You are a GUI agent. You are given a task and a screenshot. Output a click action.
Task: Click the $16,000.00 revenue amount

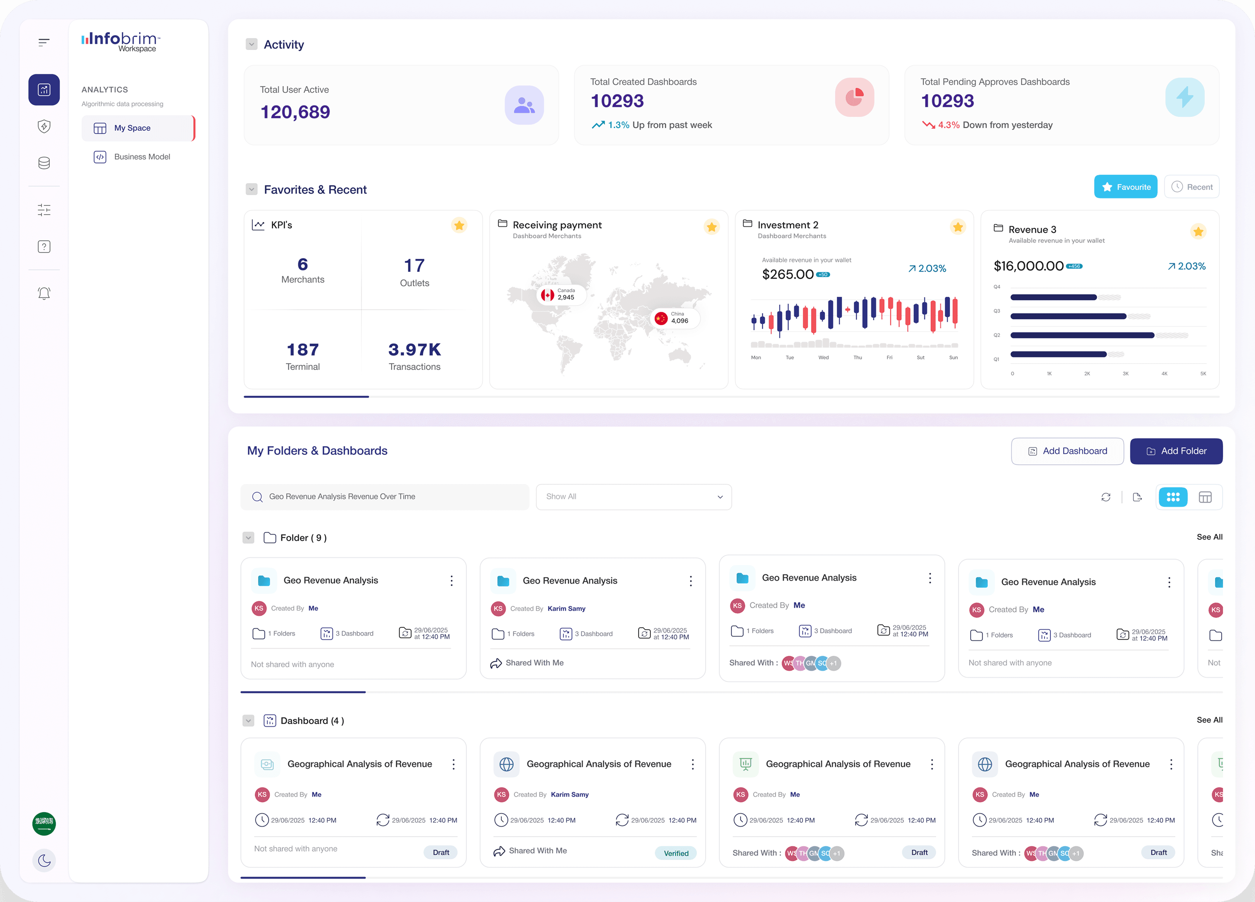(x=1029, y=266)
